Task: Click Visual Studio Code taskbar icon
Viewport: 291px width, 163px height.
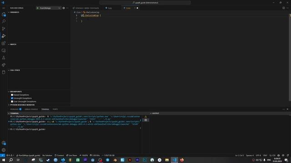Action: point(175,160)
